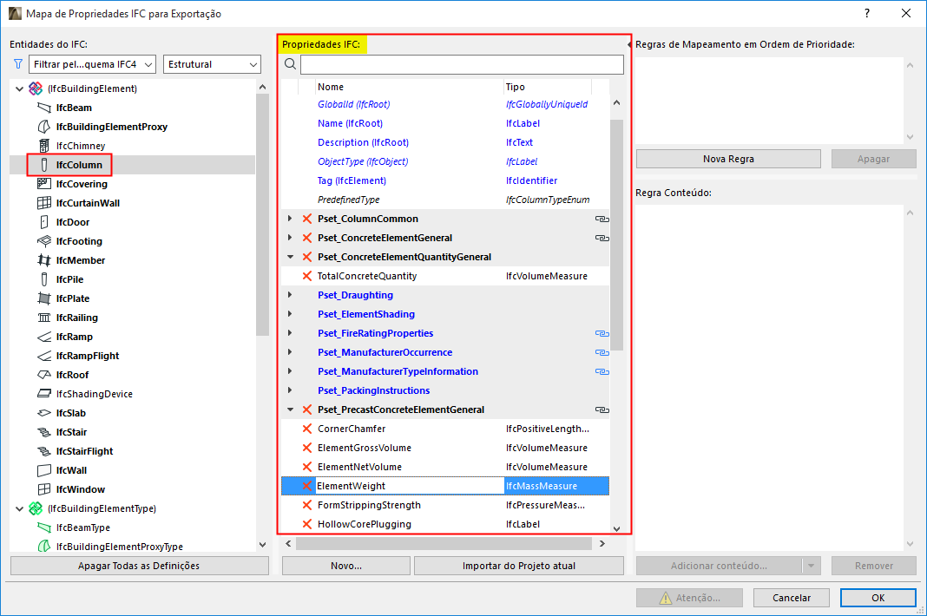Click the IfcRoof icon
The image size is (927, 616).
43,375
